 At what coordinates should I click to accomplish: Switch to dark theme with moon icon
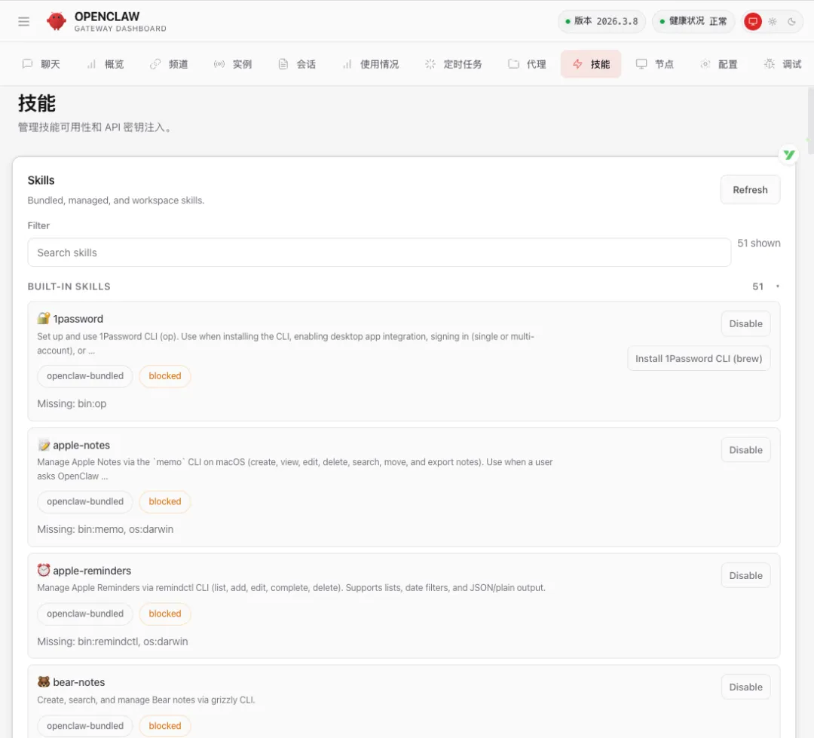pyautogui.click(x=791, y=21)
